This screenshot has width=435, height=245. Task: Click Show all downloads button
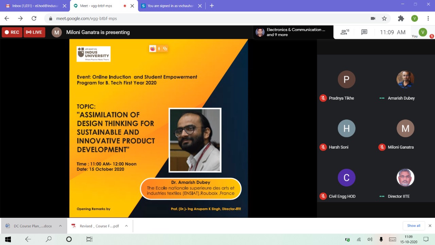(414, 226)
